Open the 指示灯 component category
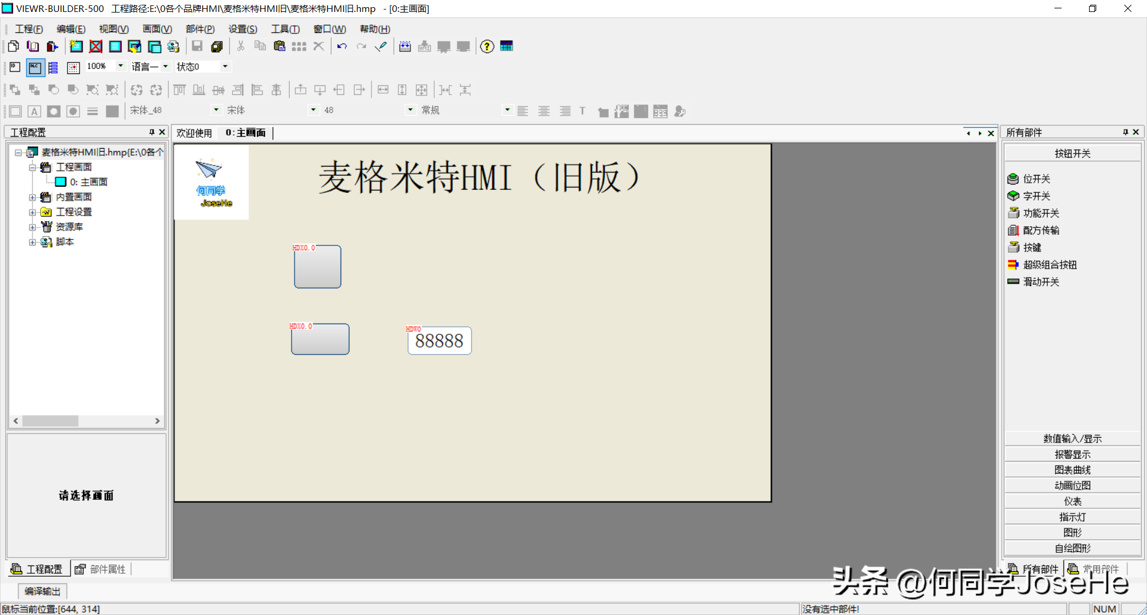The image size is (1147, 615). point(1072,517)
